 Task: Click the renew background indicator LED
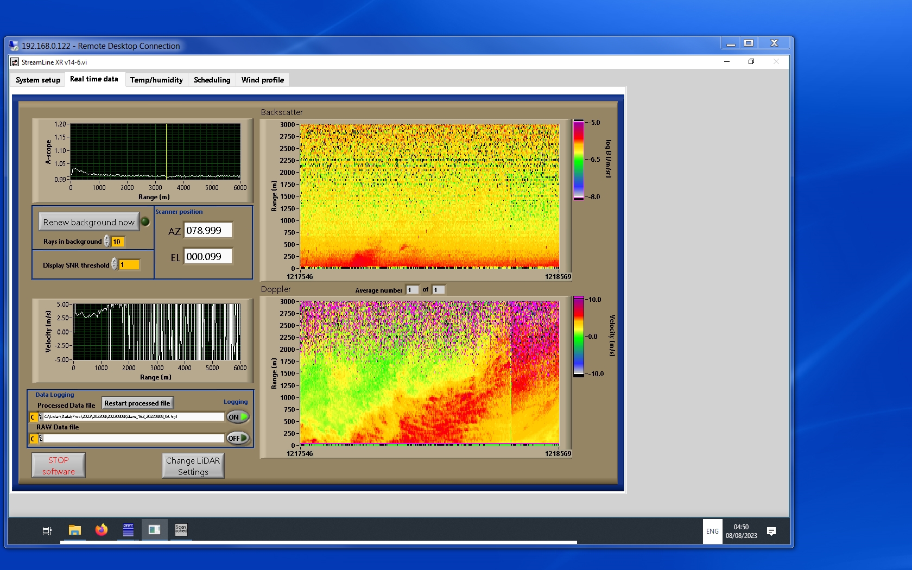tap(145, 221)
